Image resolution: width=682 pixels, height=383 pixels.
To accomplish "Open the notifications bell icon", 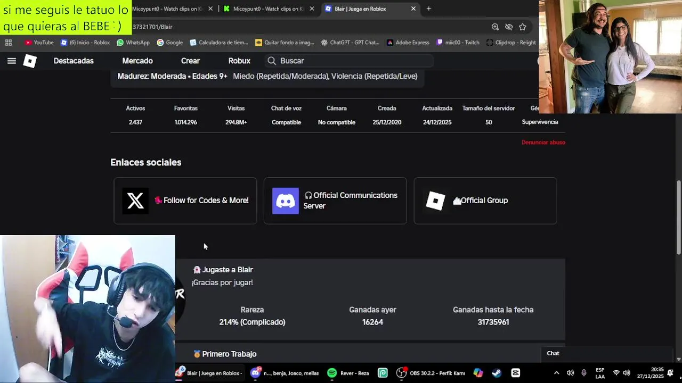I will [x=670, y=373].
